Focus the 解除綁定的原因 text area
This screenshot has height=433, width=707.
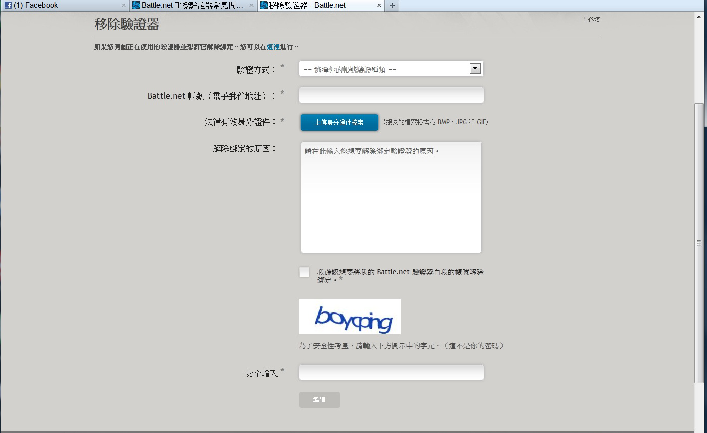(391, 197)
